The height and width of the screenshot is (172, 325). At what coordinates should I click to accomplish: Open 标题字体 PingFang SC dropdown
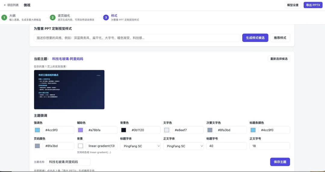(140, 146)
